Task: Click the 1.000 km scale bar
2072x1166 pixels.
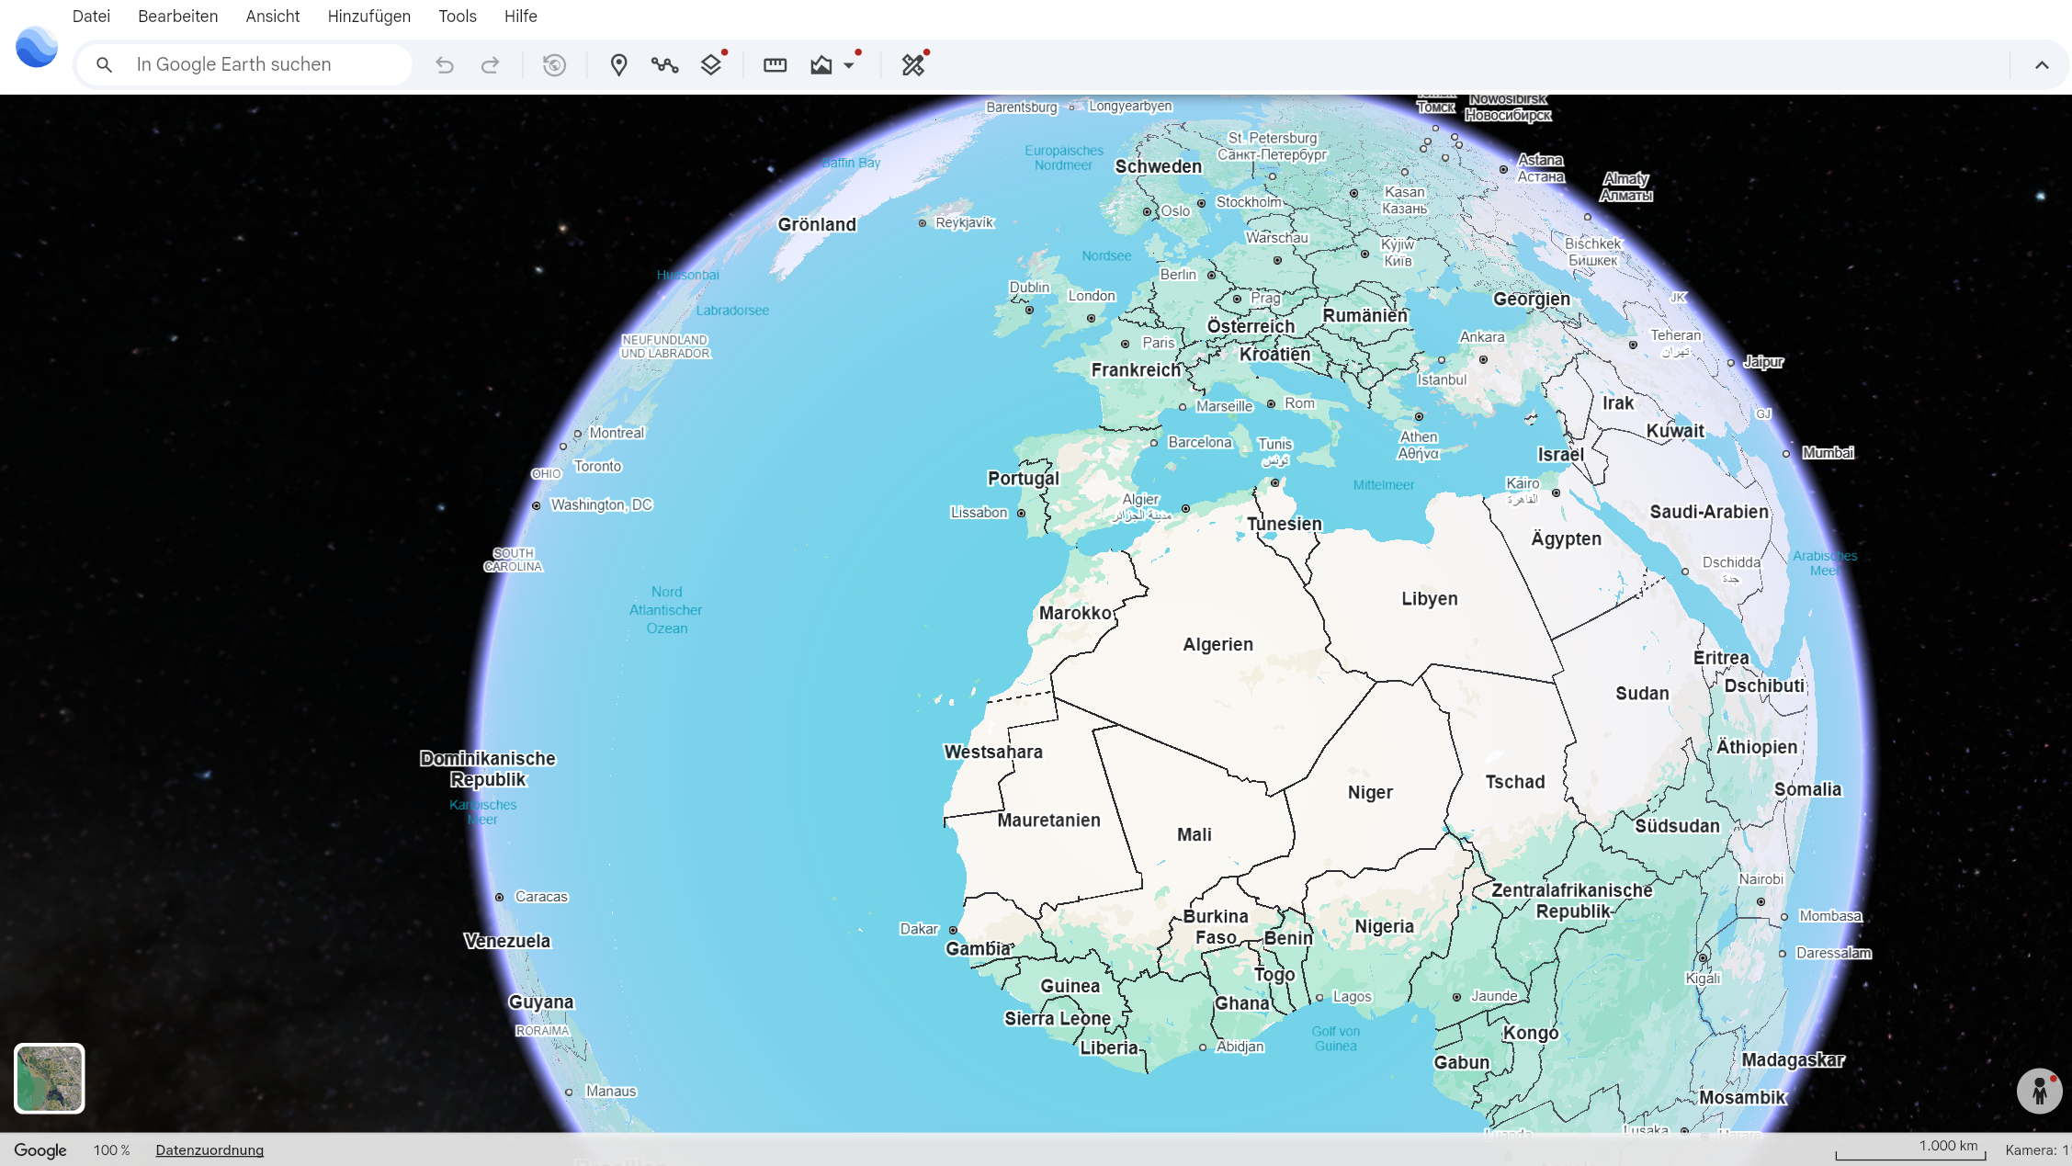Action: 1911,1149
